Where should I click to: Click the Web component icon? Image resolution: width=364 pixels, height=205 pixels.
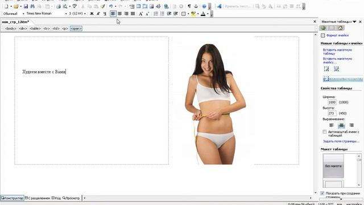coord(132,6)
